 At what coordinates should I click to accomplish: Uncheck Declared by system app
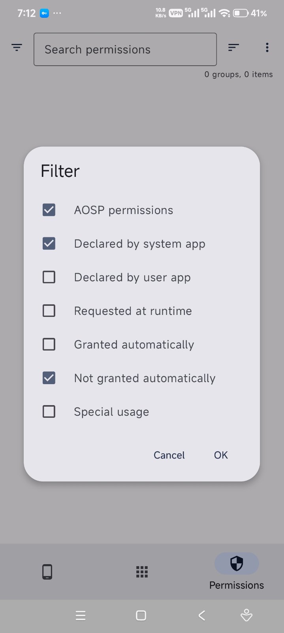click(49, 244)
